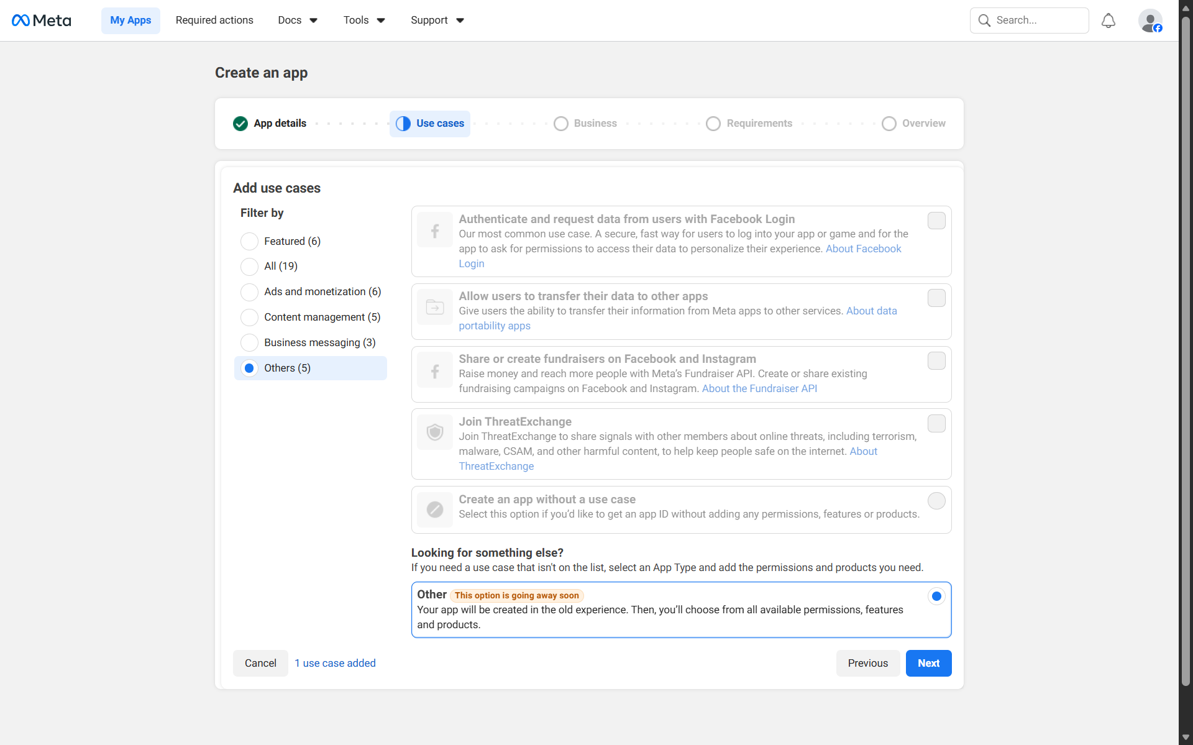Open About data portability apps link
The width and height of the screenshot is (1193, 745).
[x=871, y=311]
